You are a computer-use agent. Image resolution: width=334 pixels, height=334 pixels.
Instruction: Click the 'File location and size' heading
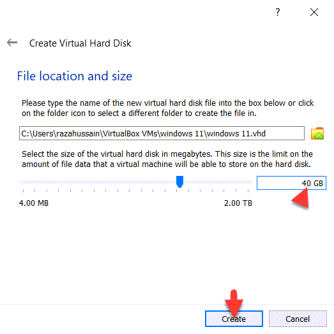(75, 76)
